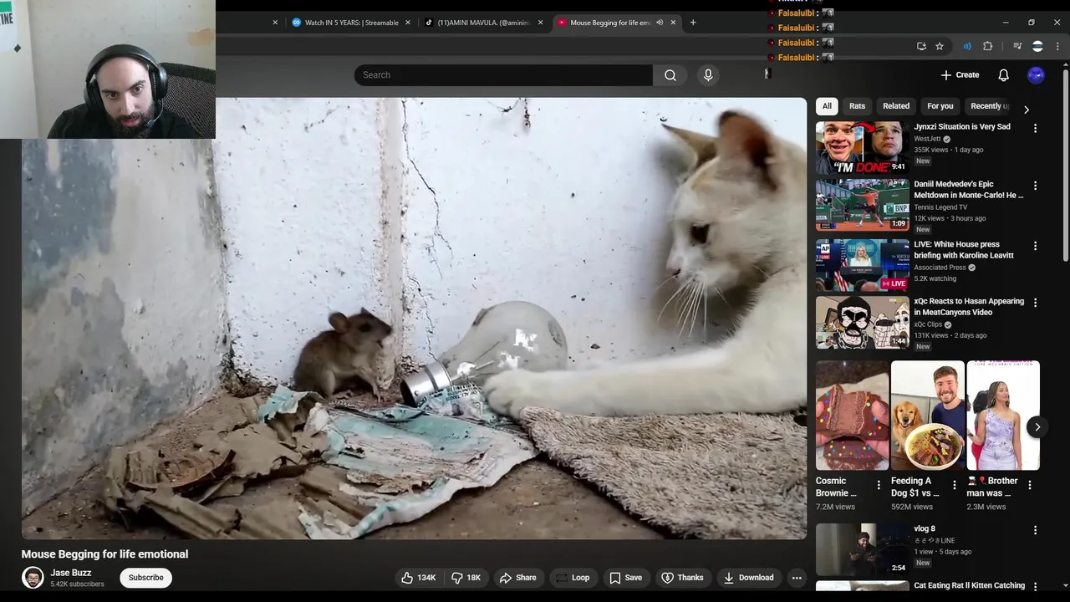Open options for Feeding A Dog short

(x=955, y=485)
